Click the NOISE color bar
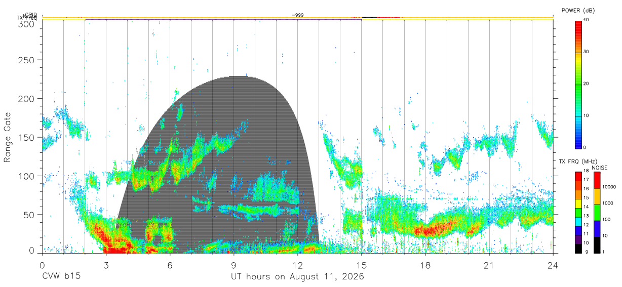 [x=597, y=212]
